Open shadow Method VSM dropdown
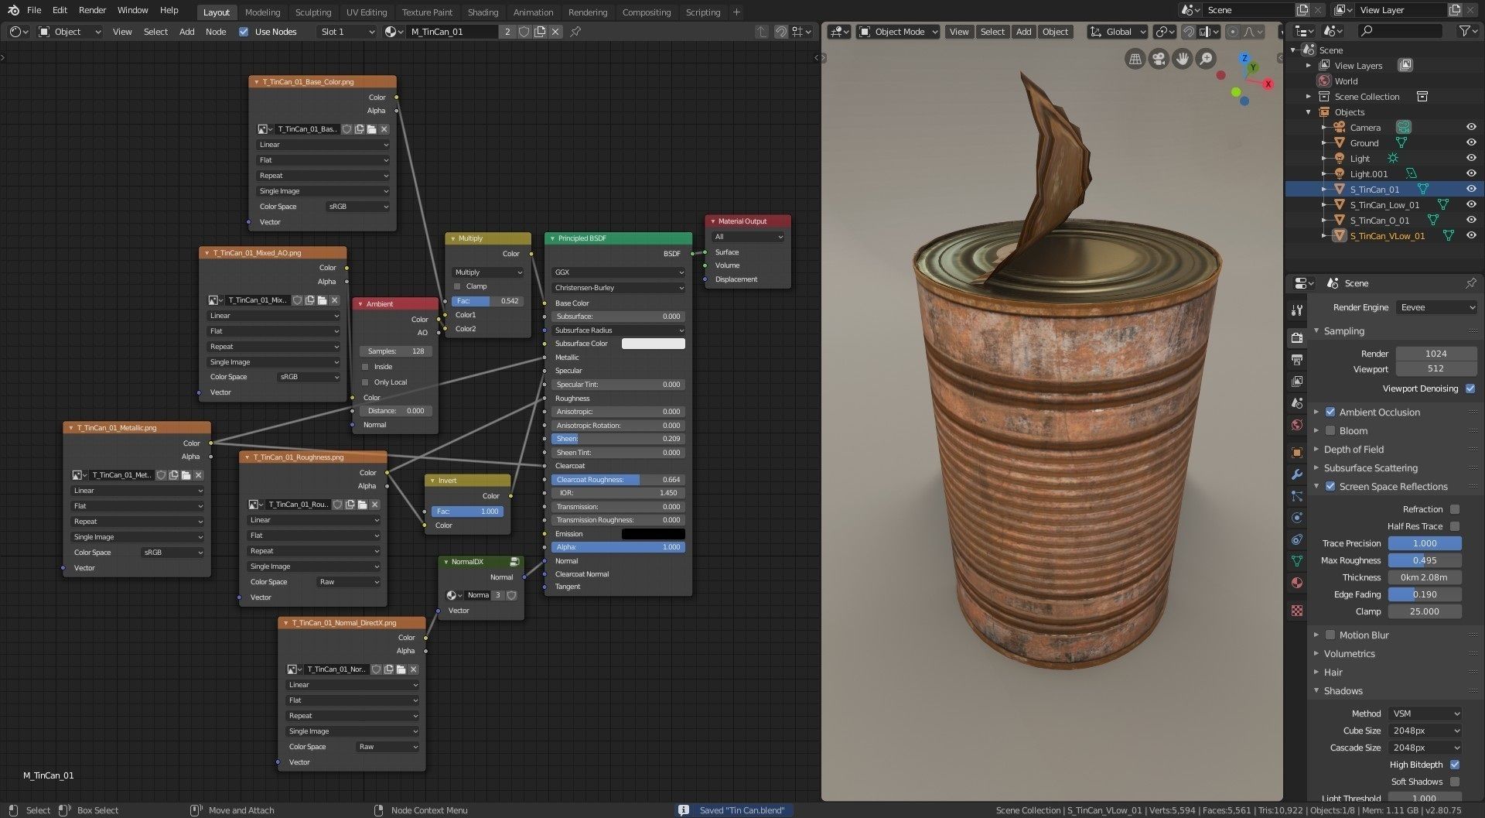Viewport: 1485px width, 818px height. click(1425, 714)
